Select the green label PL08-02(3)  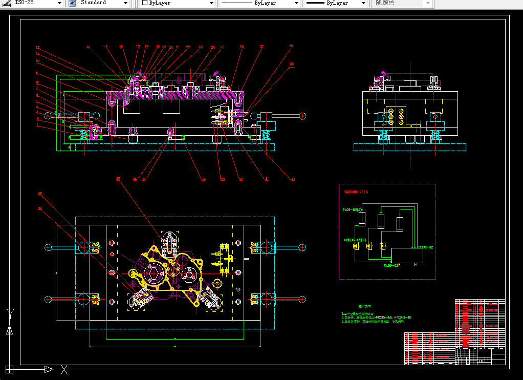[x=352, y=209]
